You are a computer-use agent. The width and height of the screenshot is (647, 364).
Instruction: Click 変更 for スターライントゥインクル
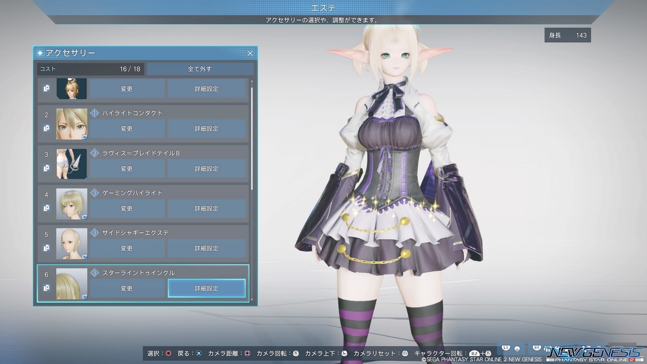pyautogui.click(x=127, y=289)
